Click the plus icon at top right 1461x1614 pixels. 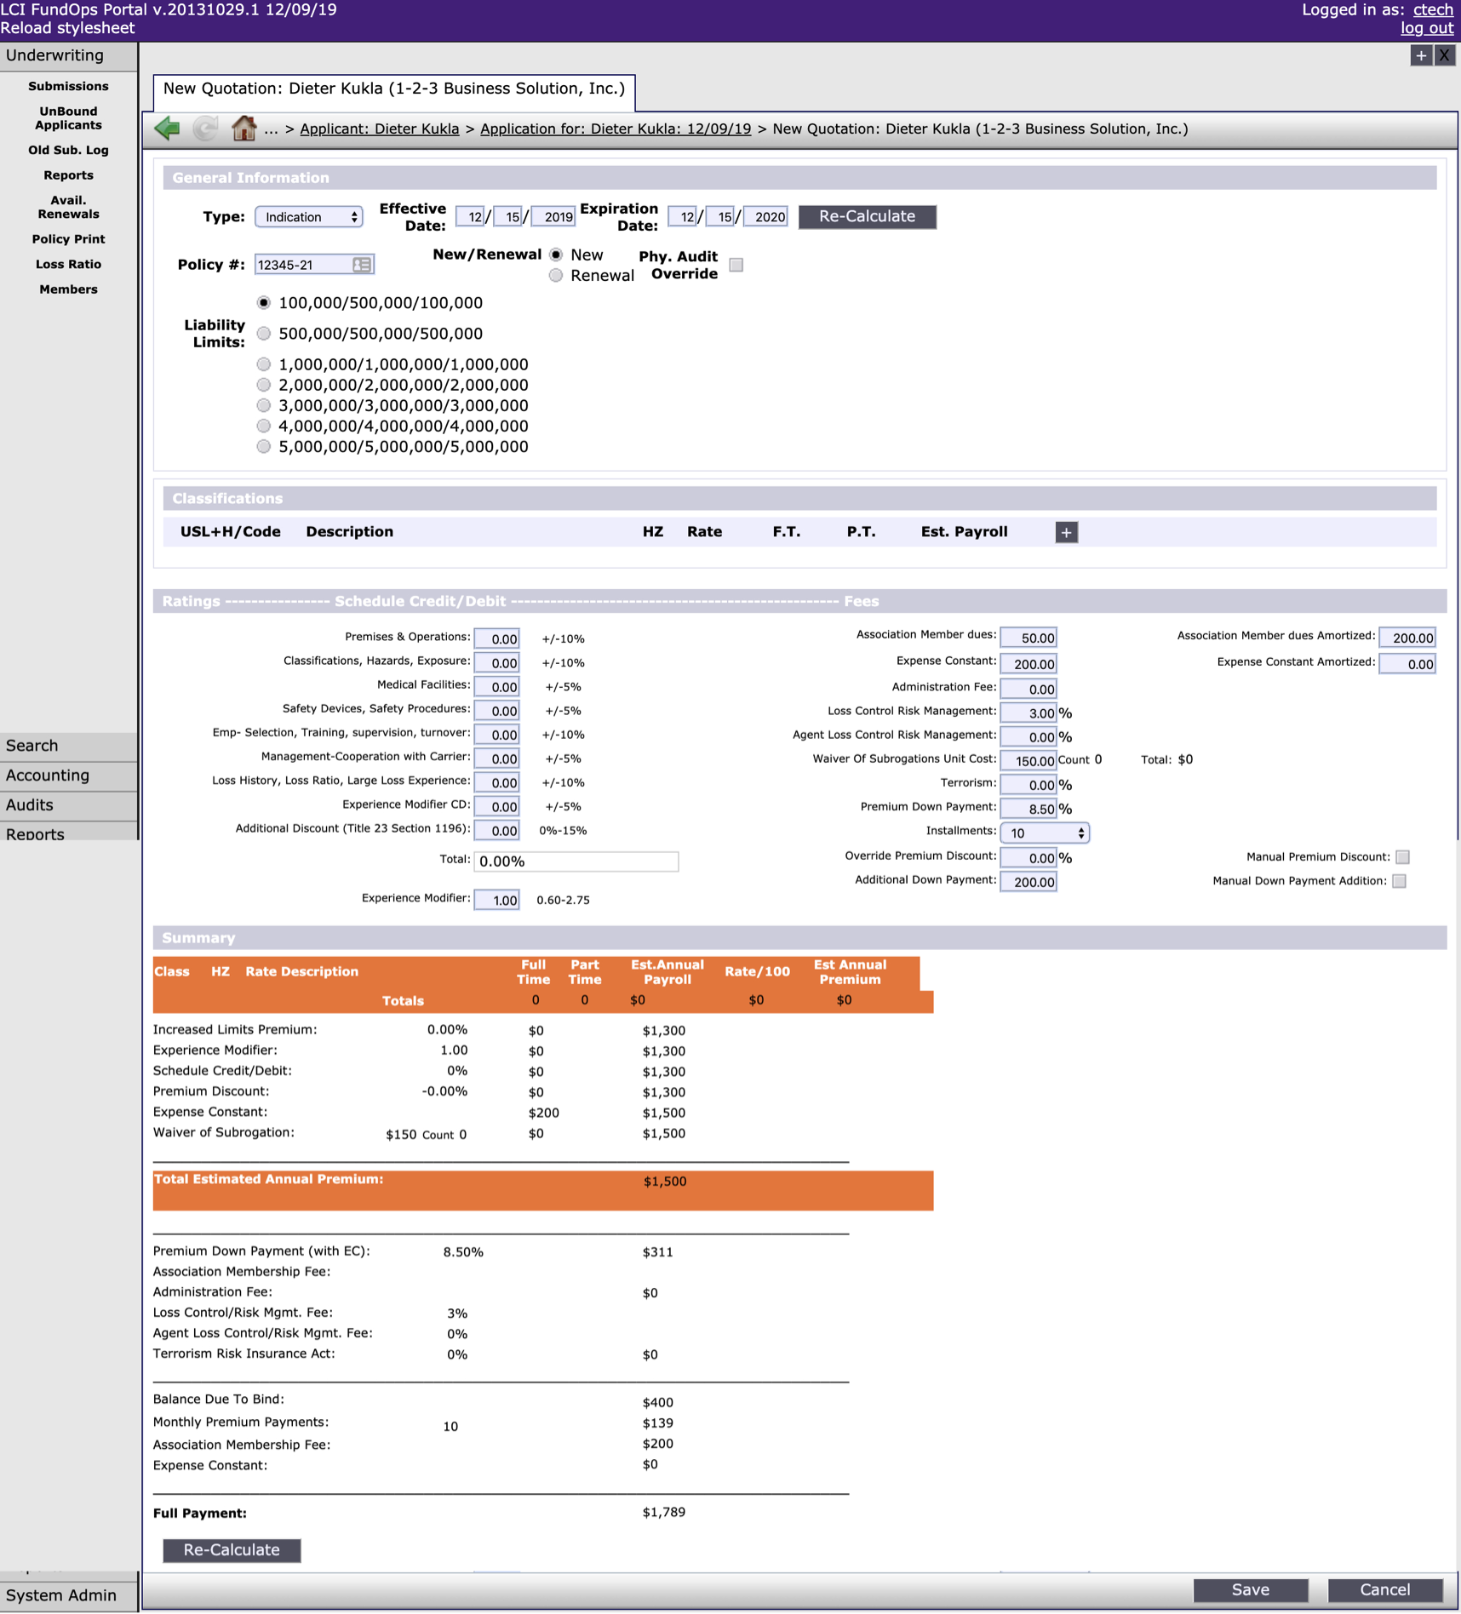click(1421, 56)
